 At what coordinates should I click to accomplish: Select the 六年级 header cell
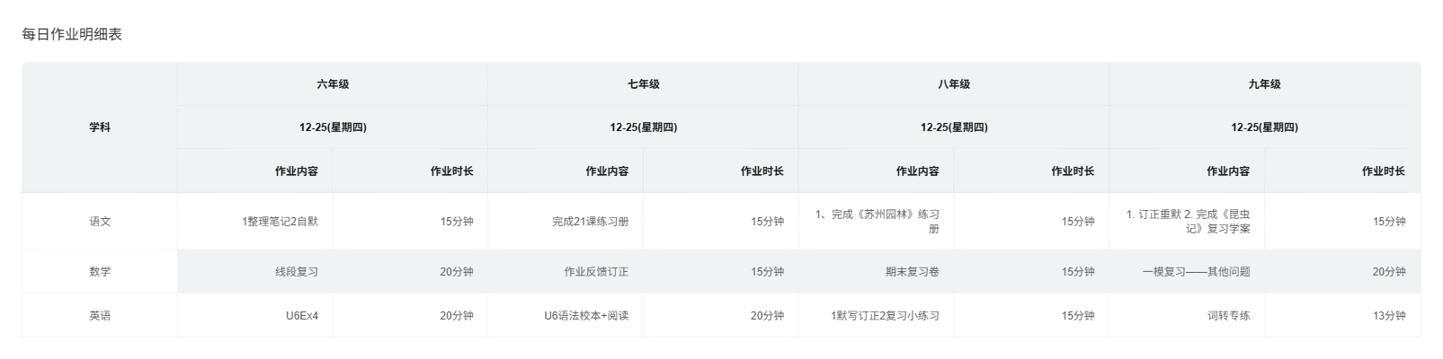(x=333, y=84)
